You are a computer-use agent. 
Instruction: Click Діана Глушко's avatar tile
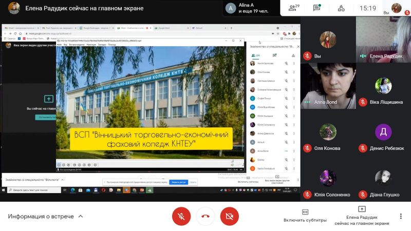[x=383, y=178]
